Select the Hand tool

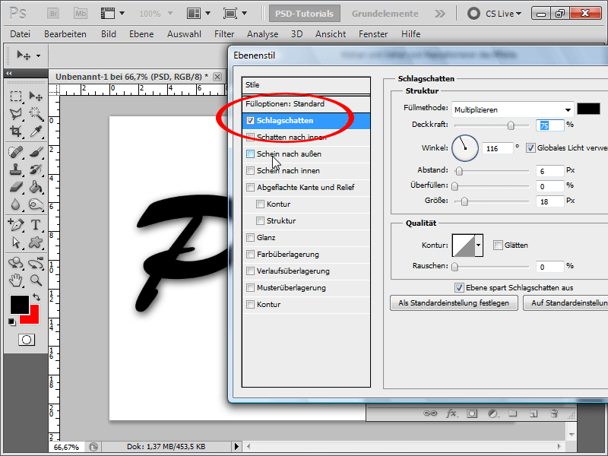[16, 280]
